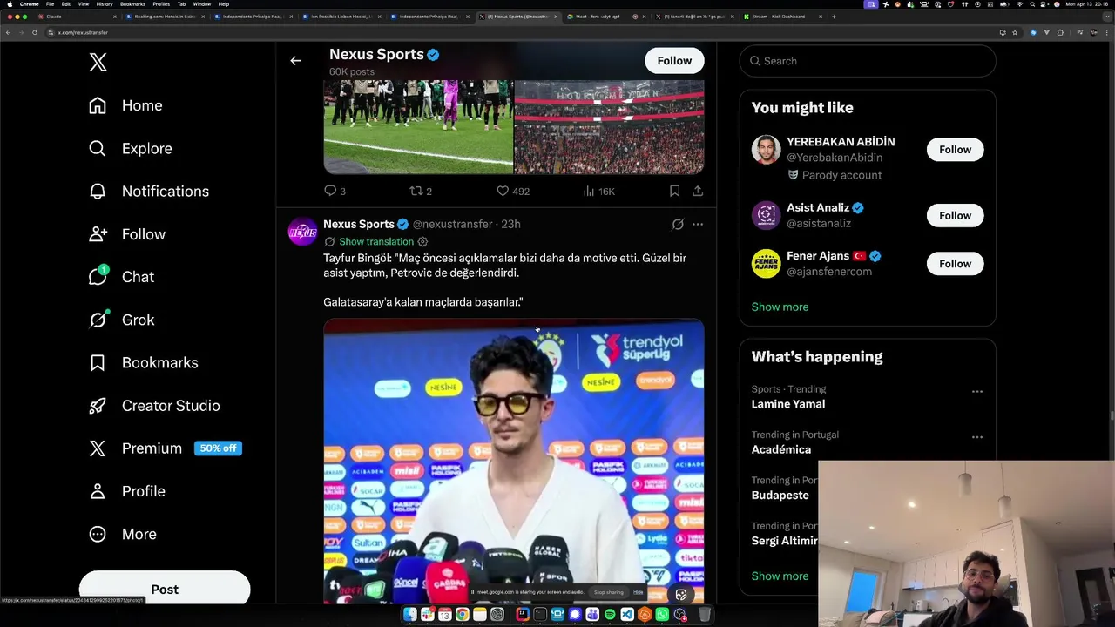Open Grok from the sidebar
The image size is (1115, 627).
coord(121,320)
